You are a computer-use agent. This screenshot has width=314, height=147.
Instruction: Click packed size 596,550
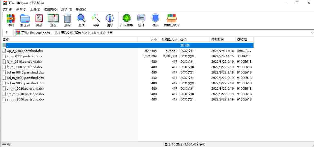171,51
